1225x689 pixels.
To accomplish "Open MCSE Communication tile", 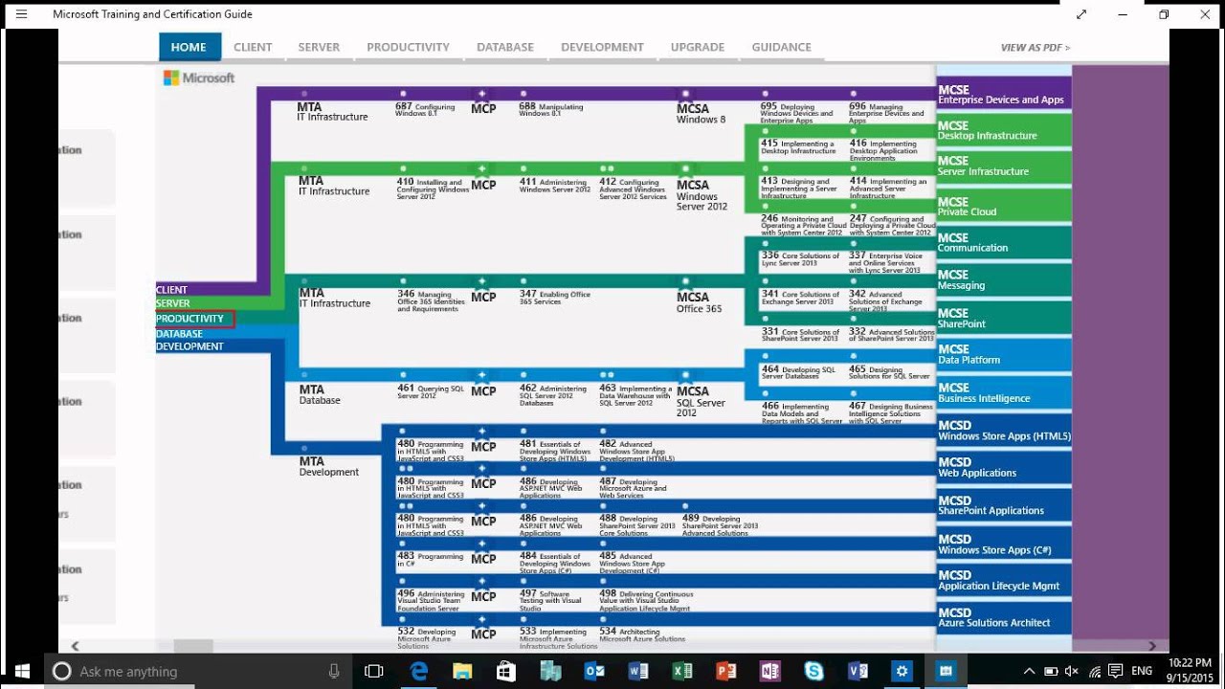I will click(x=1004, y=242).
